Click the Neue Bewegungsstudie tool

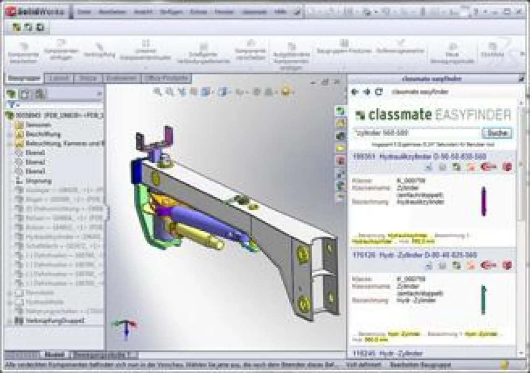tap(452, 53)
